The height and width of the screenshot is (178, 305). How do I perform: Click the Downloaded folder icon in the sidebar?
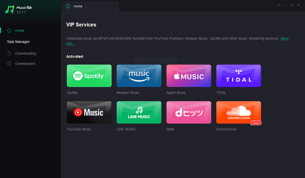[x=9, y=64]
